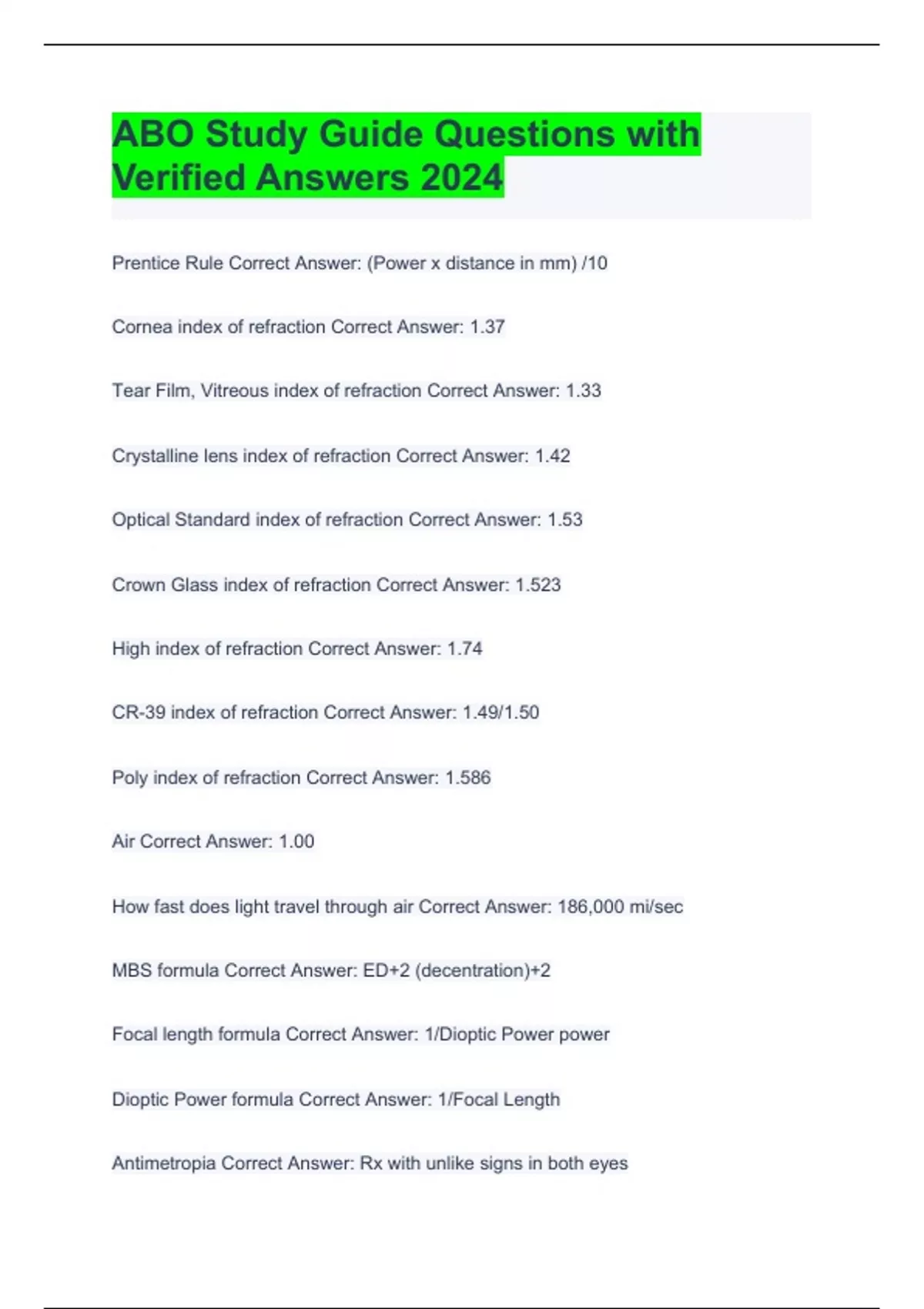Click the Antimetropia definition line
This screenshot has width=924, height=1309.
370,1163
